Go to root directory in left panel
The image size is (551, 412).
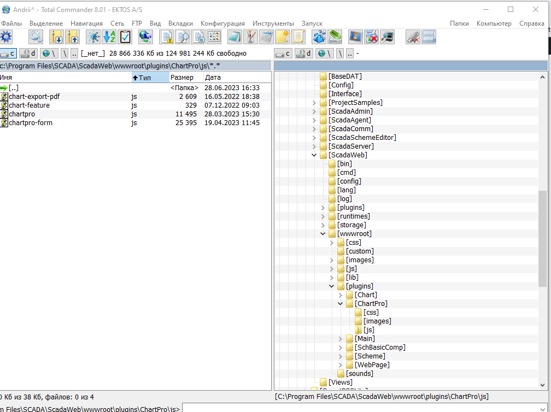[x=65, y=54]
